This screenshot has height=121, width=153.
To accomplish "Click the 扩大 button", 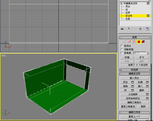I will [x=142, y=58].
